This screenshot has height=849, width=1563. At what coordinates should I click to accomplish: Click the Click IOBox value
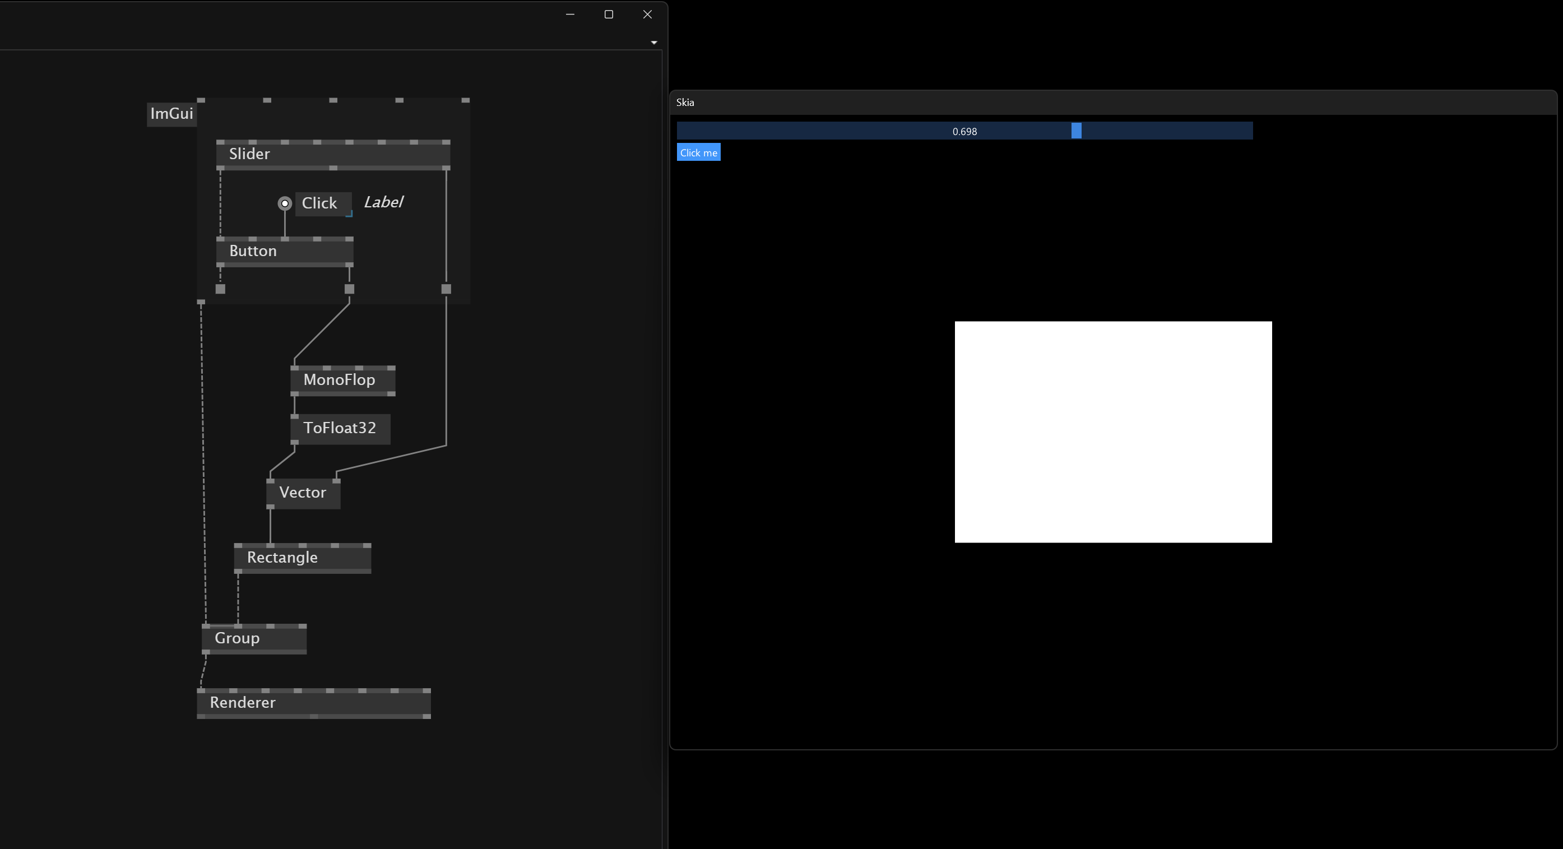pyautogui.click(x=323, y=204)
